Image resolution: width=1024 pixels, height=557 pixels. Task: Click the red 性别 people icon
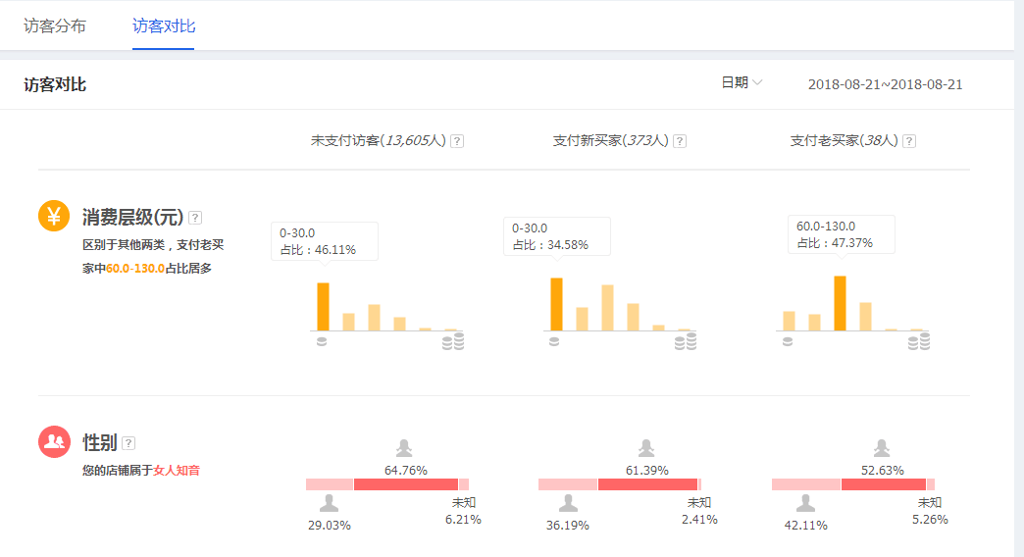[x=54, y=442]
